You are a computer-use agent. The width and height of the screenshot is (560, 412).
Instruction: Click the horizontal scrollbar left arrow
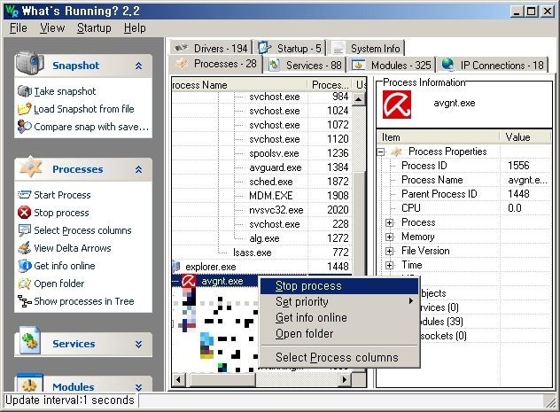tap(179, 379)
